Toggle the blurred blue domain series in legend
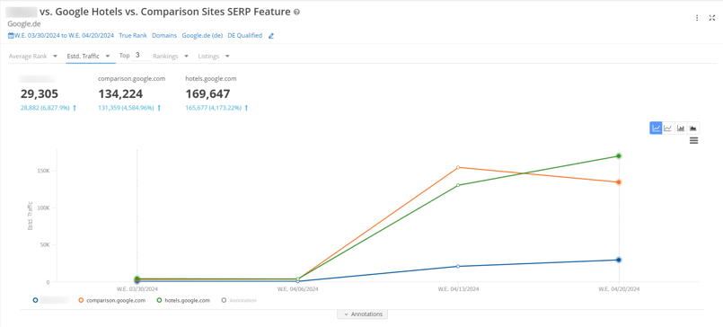The height and width of the screenshot is (327, 723). (51, 300)
